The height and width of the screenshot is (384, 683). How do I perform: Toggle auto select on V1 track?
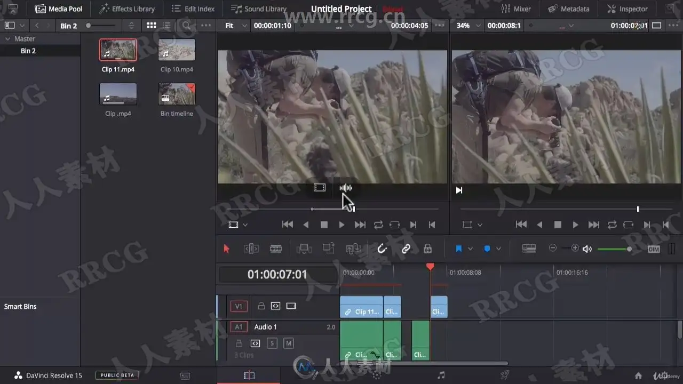click(275, 306)
